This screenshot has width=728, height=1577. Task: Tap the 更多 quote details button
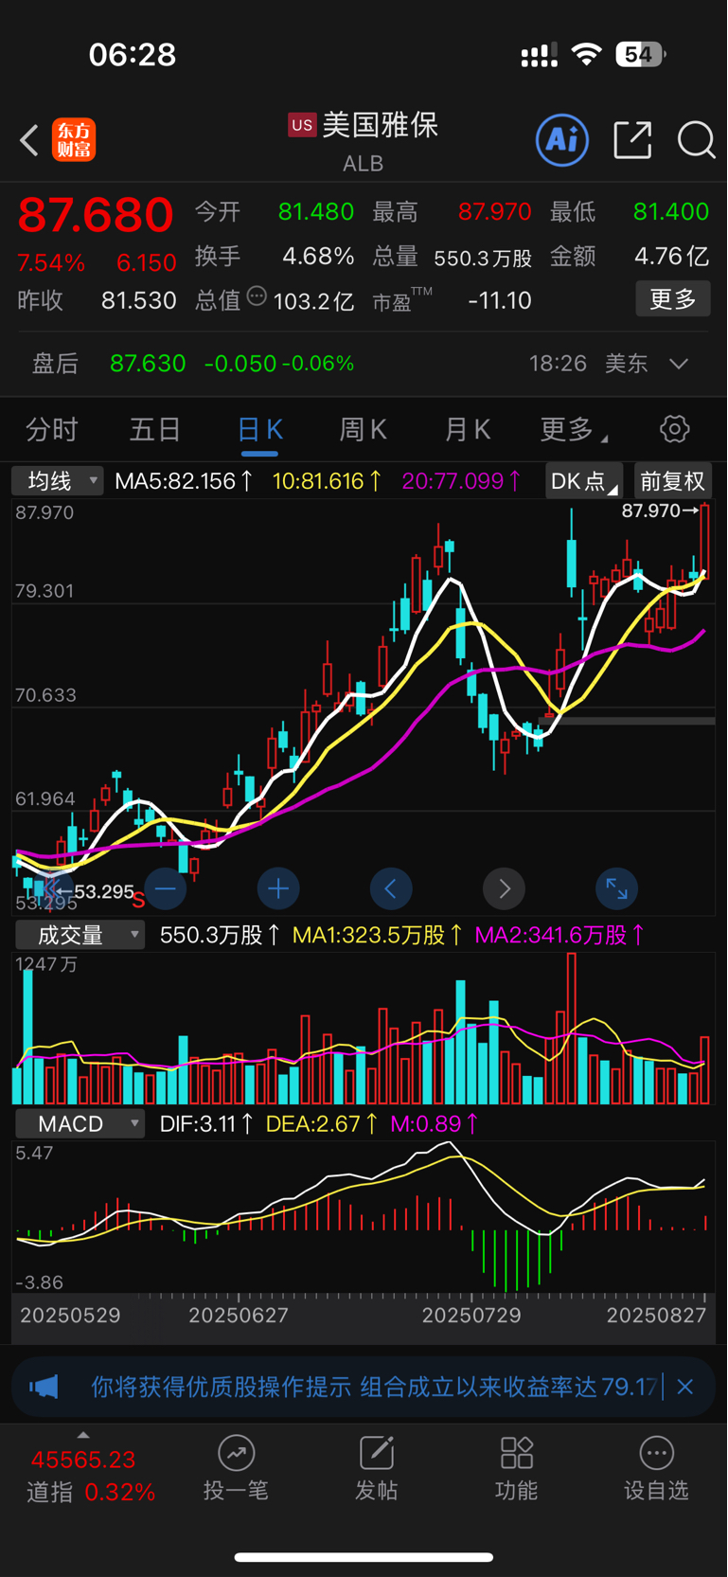673,299
